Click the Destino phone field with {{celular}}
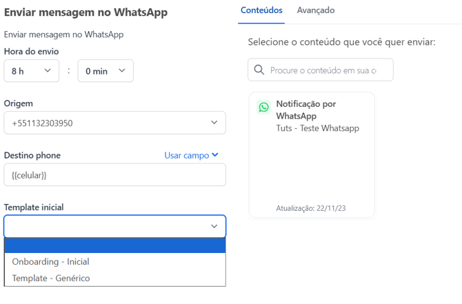 114,175
